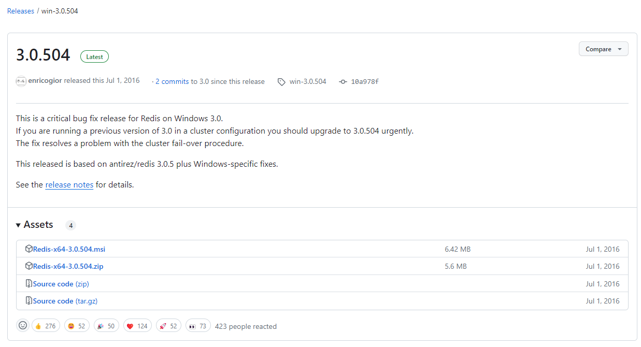This screenshot has height=347, width=641.
Task: Click the commit icon beside 10a978f
Action: tap(342, 81)
